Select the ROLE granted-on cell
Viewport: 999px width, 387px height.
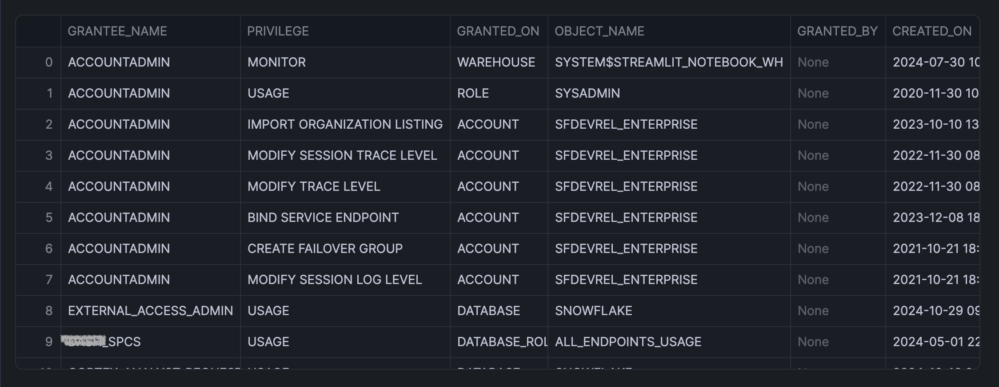473,93
